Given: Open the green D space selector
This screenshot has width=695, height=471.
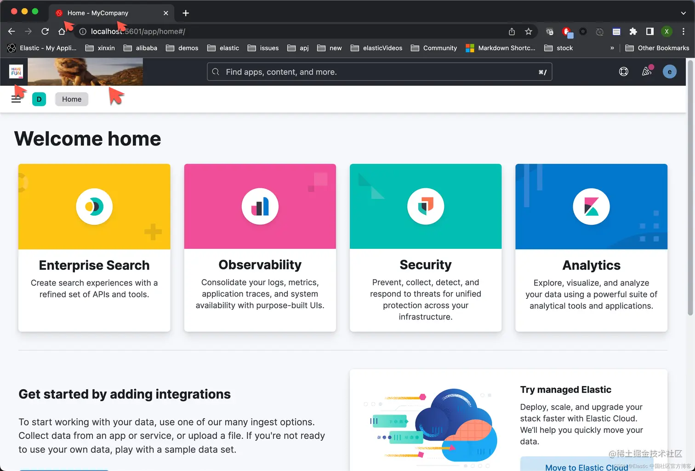Looking at the screenshot, I should pos(39,99).
